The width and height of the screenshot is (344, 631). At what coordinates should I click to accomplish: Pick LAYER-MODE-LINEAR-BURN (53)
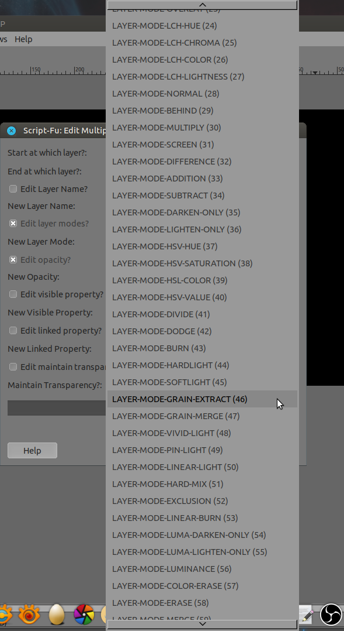pyautogui.click(x=202, y=517)
